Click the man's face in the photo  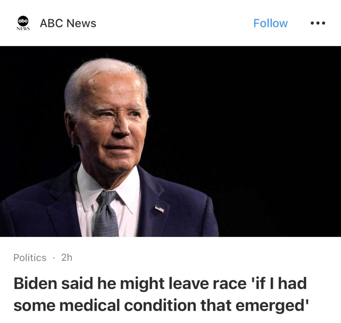[113, 126]
